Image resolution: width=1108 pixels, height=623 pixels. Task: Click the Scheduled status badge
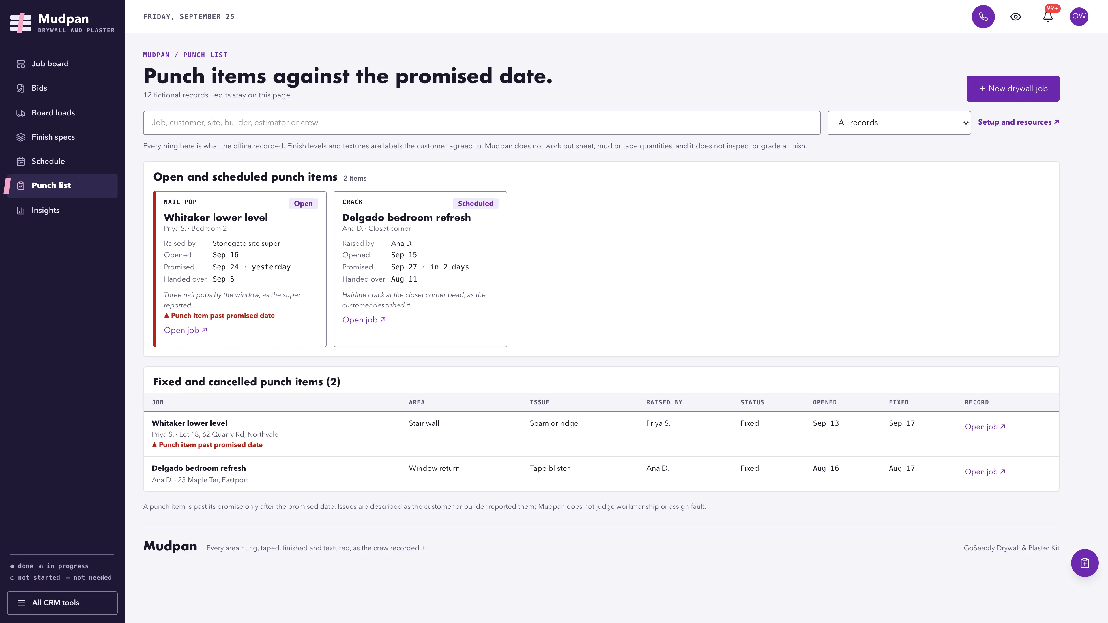(475, 203)
